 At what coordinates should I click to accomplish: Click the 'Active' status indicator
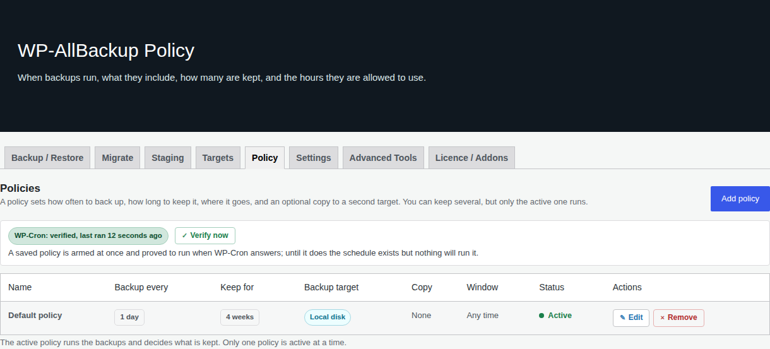[555, 315]
